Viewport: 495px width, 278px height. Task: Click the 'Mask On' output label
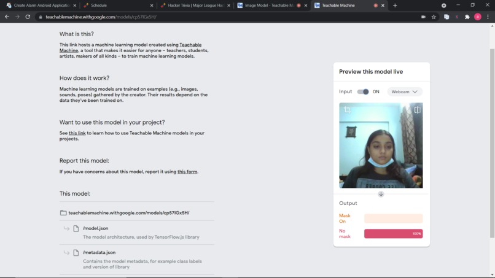pyautogui.click(x=345, y=218)
